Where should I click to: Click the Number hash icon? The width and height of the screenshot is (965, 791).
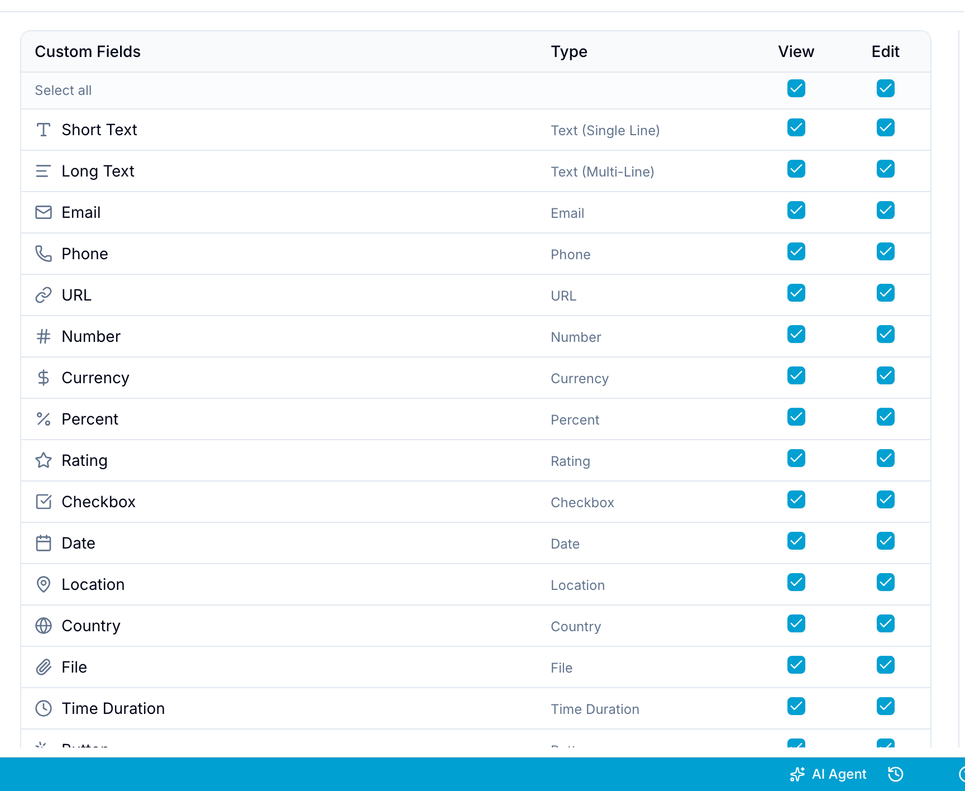click(x=44, y=336)
